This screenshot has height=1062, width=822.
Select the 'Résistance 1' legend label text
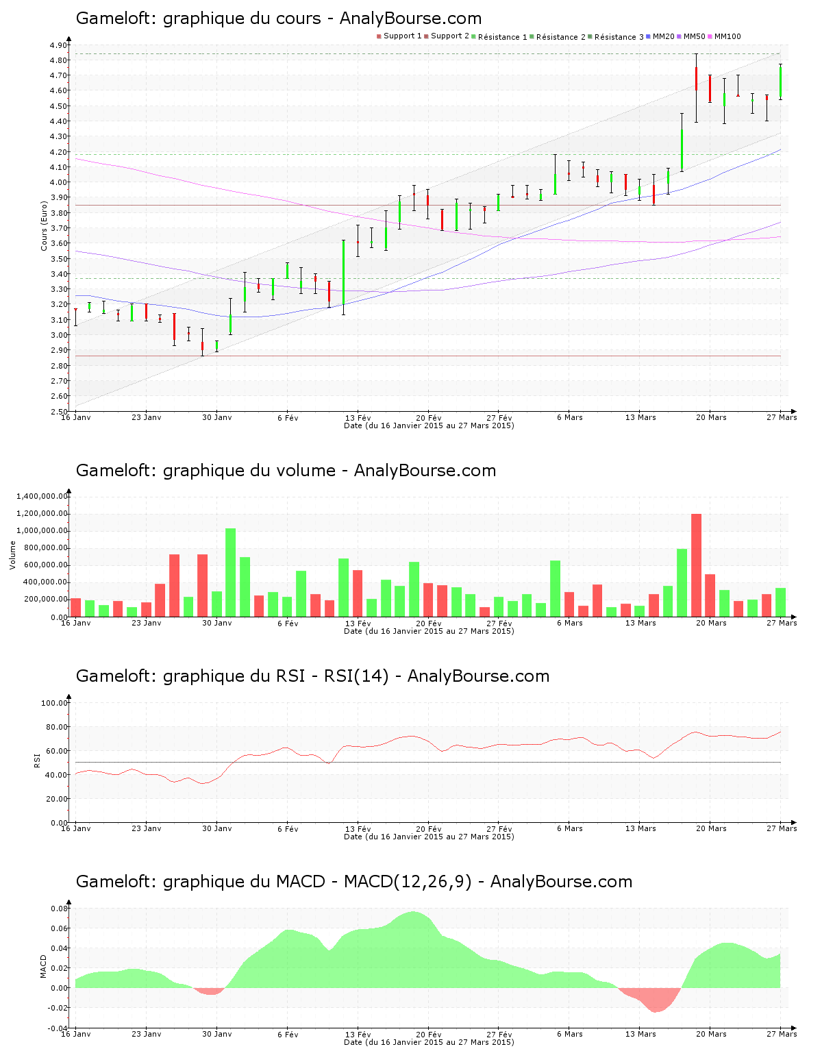(x=503, y=36)
